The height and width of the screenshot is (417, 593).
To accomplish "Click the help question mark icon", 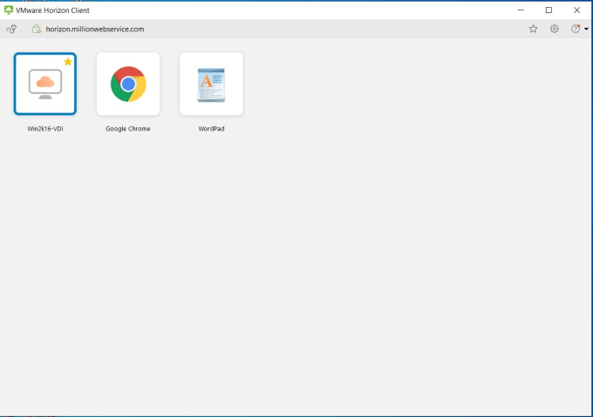I will coord(576,29).
